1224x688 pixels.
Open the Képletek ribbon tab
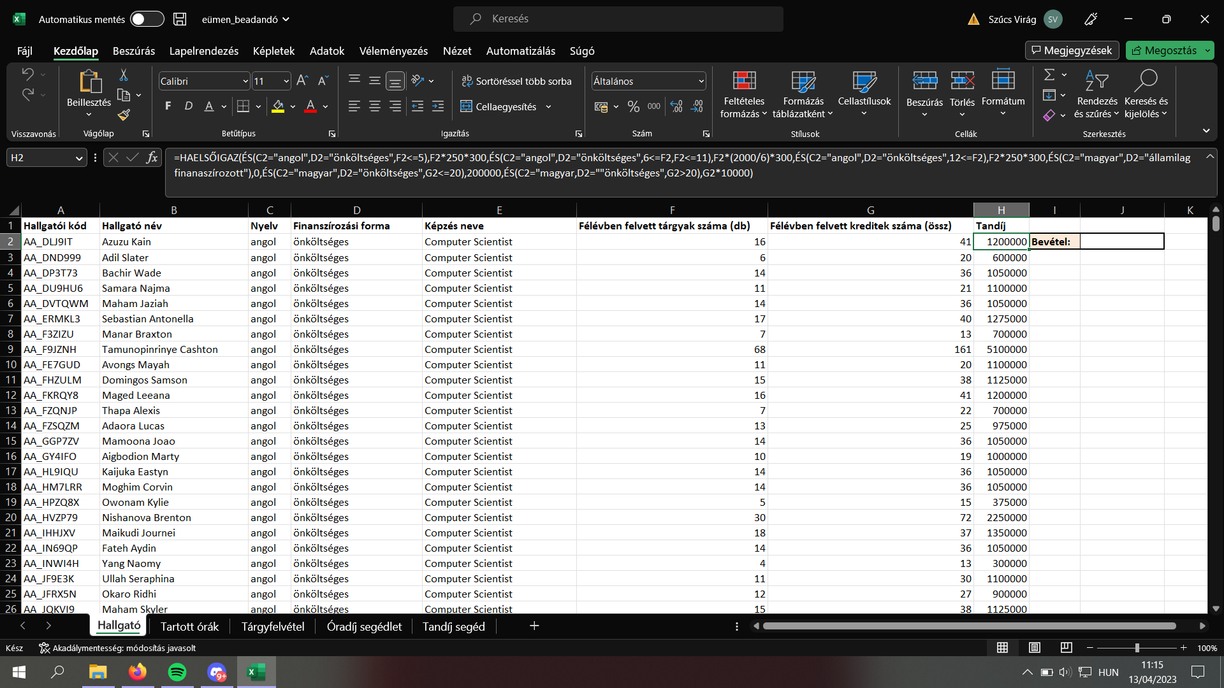(x=273, y=51)
